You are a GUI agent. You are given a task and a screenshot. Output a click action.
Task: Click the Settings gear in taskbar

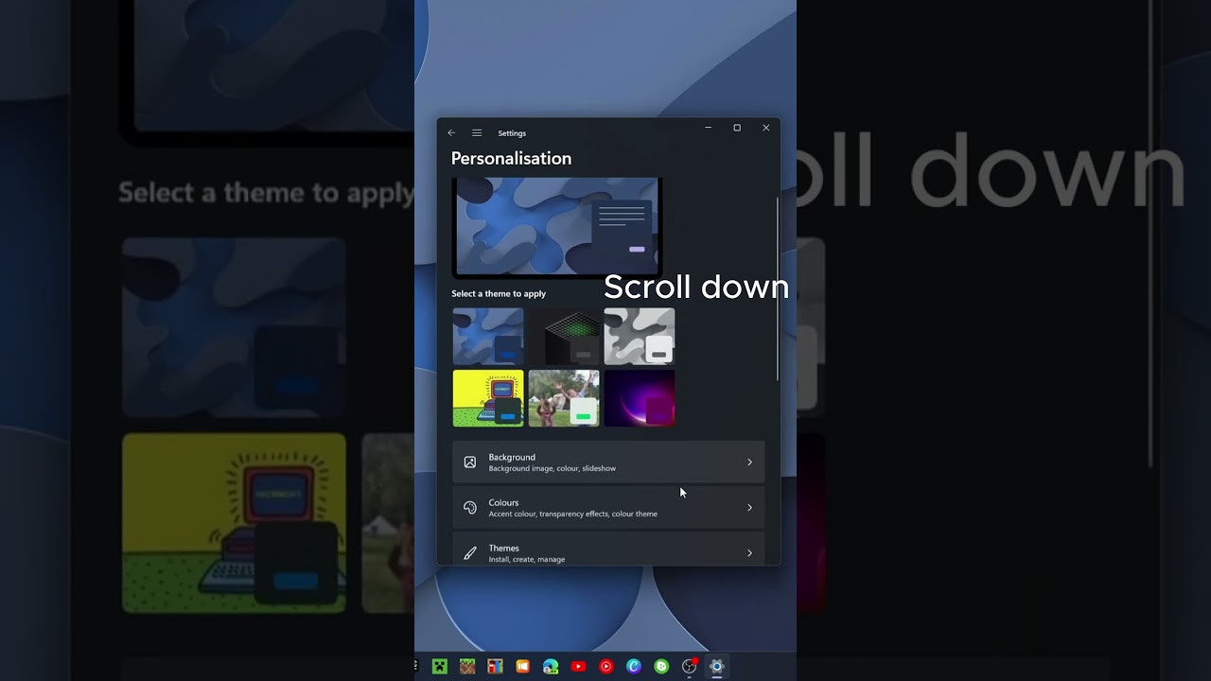717,667
